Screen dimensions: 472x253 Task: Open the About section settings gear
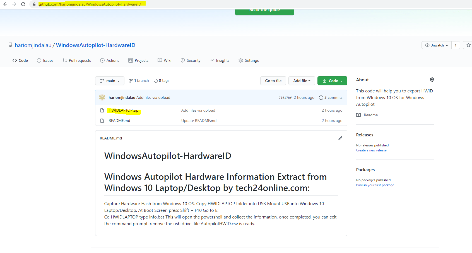tap(432, 80)
